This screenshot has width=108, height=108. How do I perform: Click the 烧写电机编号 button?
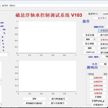[58, 103]
